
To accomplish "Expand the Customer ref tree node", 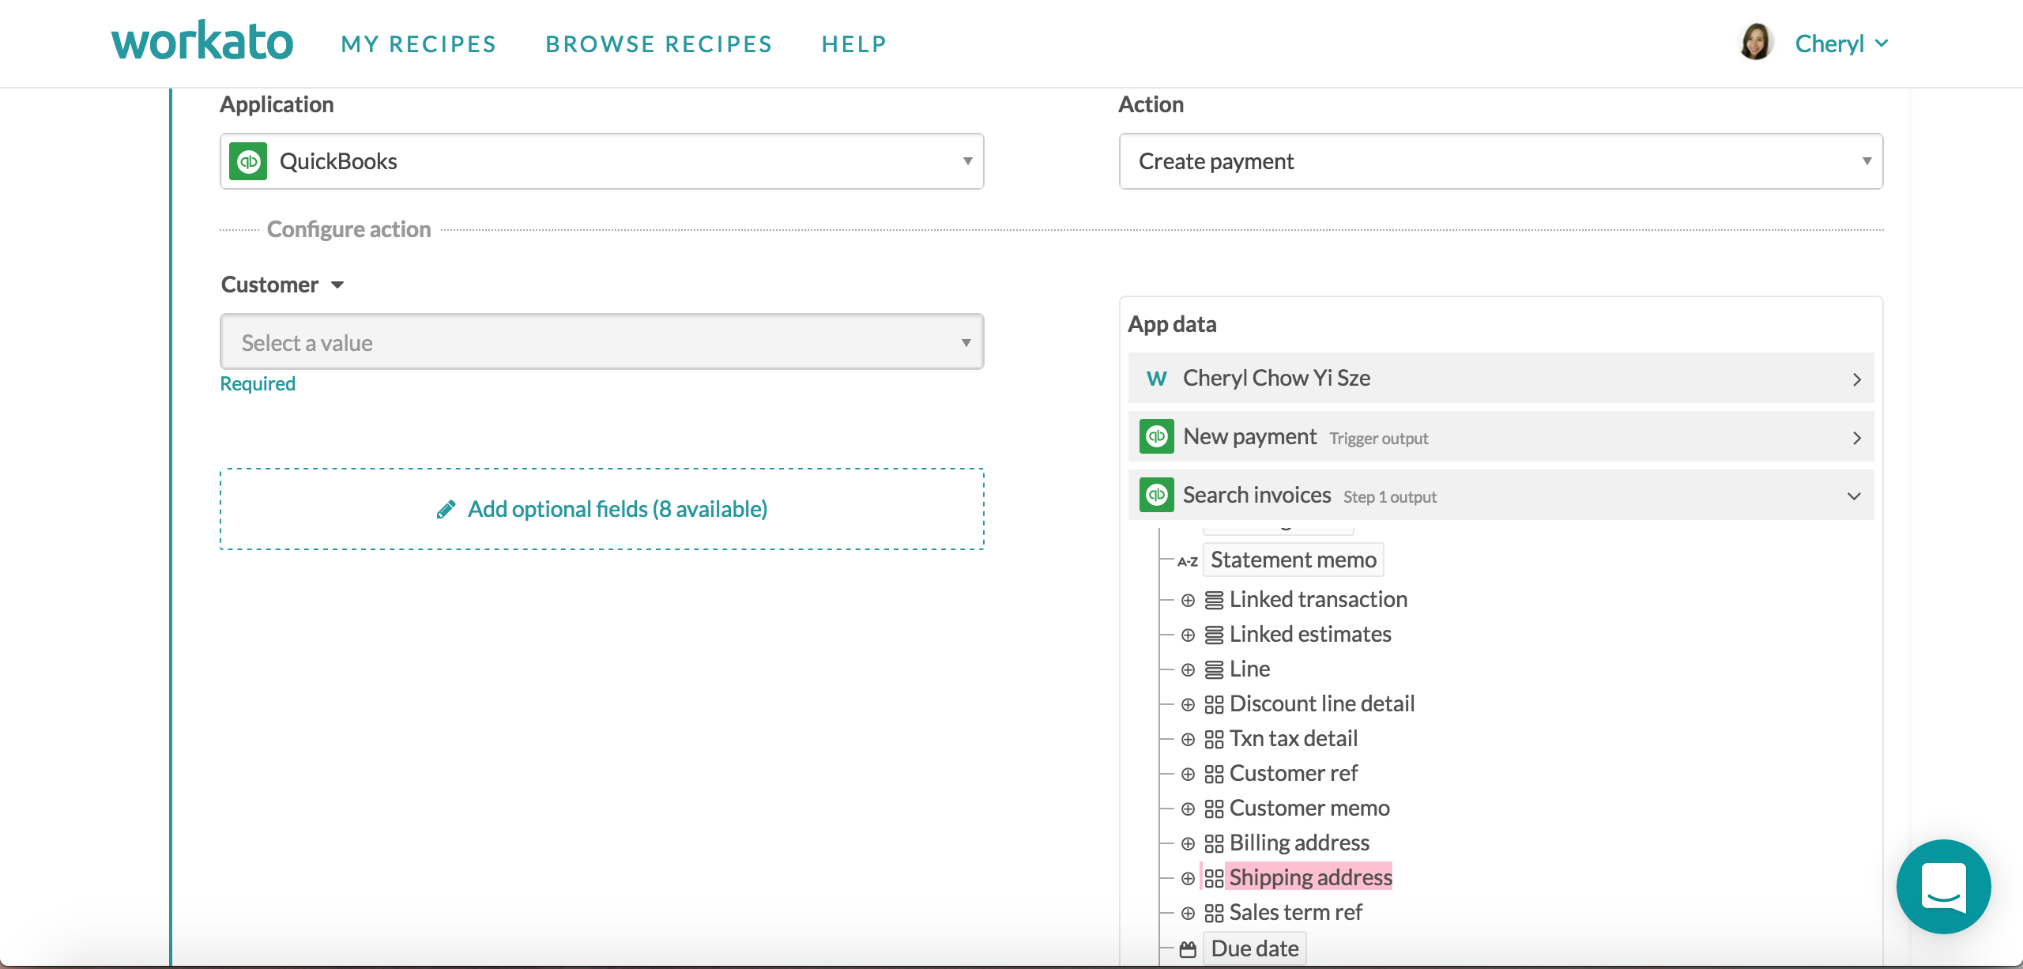I will (x=1188, y=775).
